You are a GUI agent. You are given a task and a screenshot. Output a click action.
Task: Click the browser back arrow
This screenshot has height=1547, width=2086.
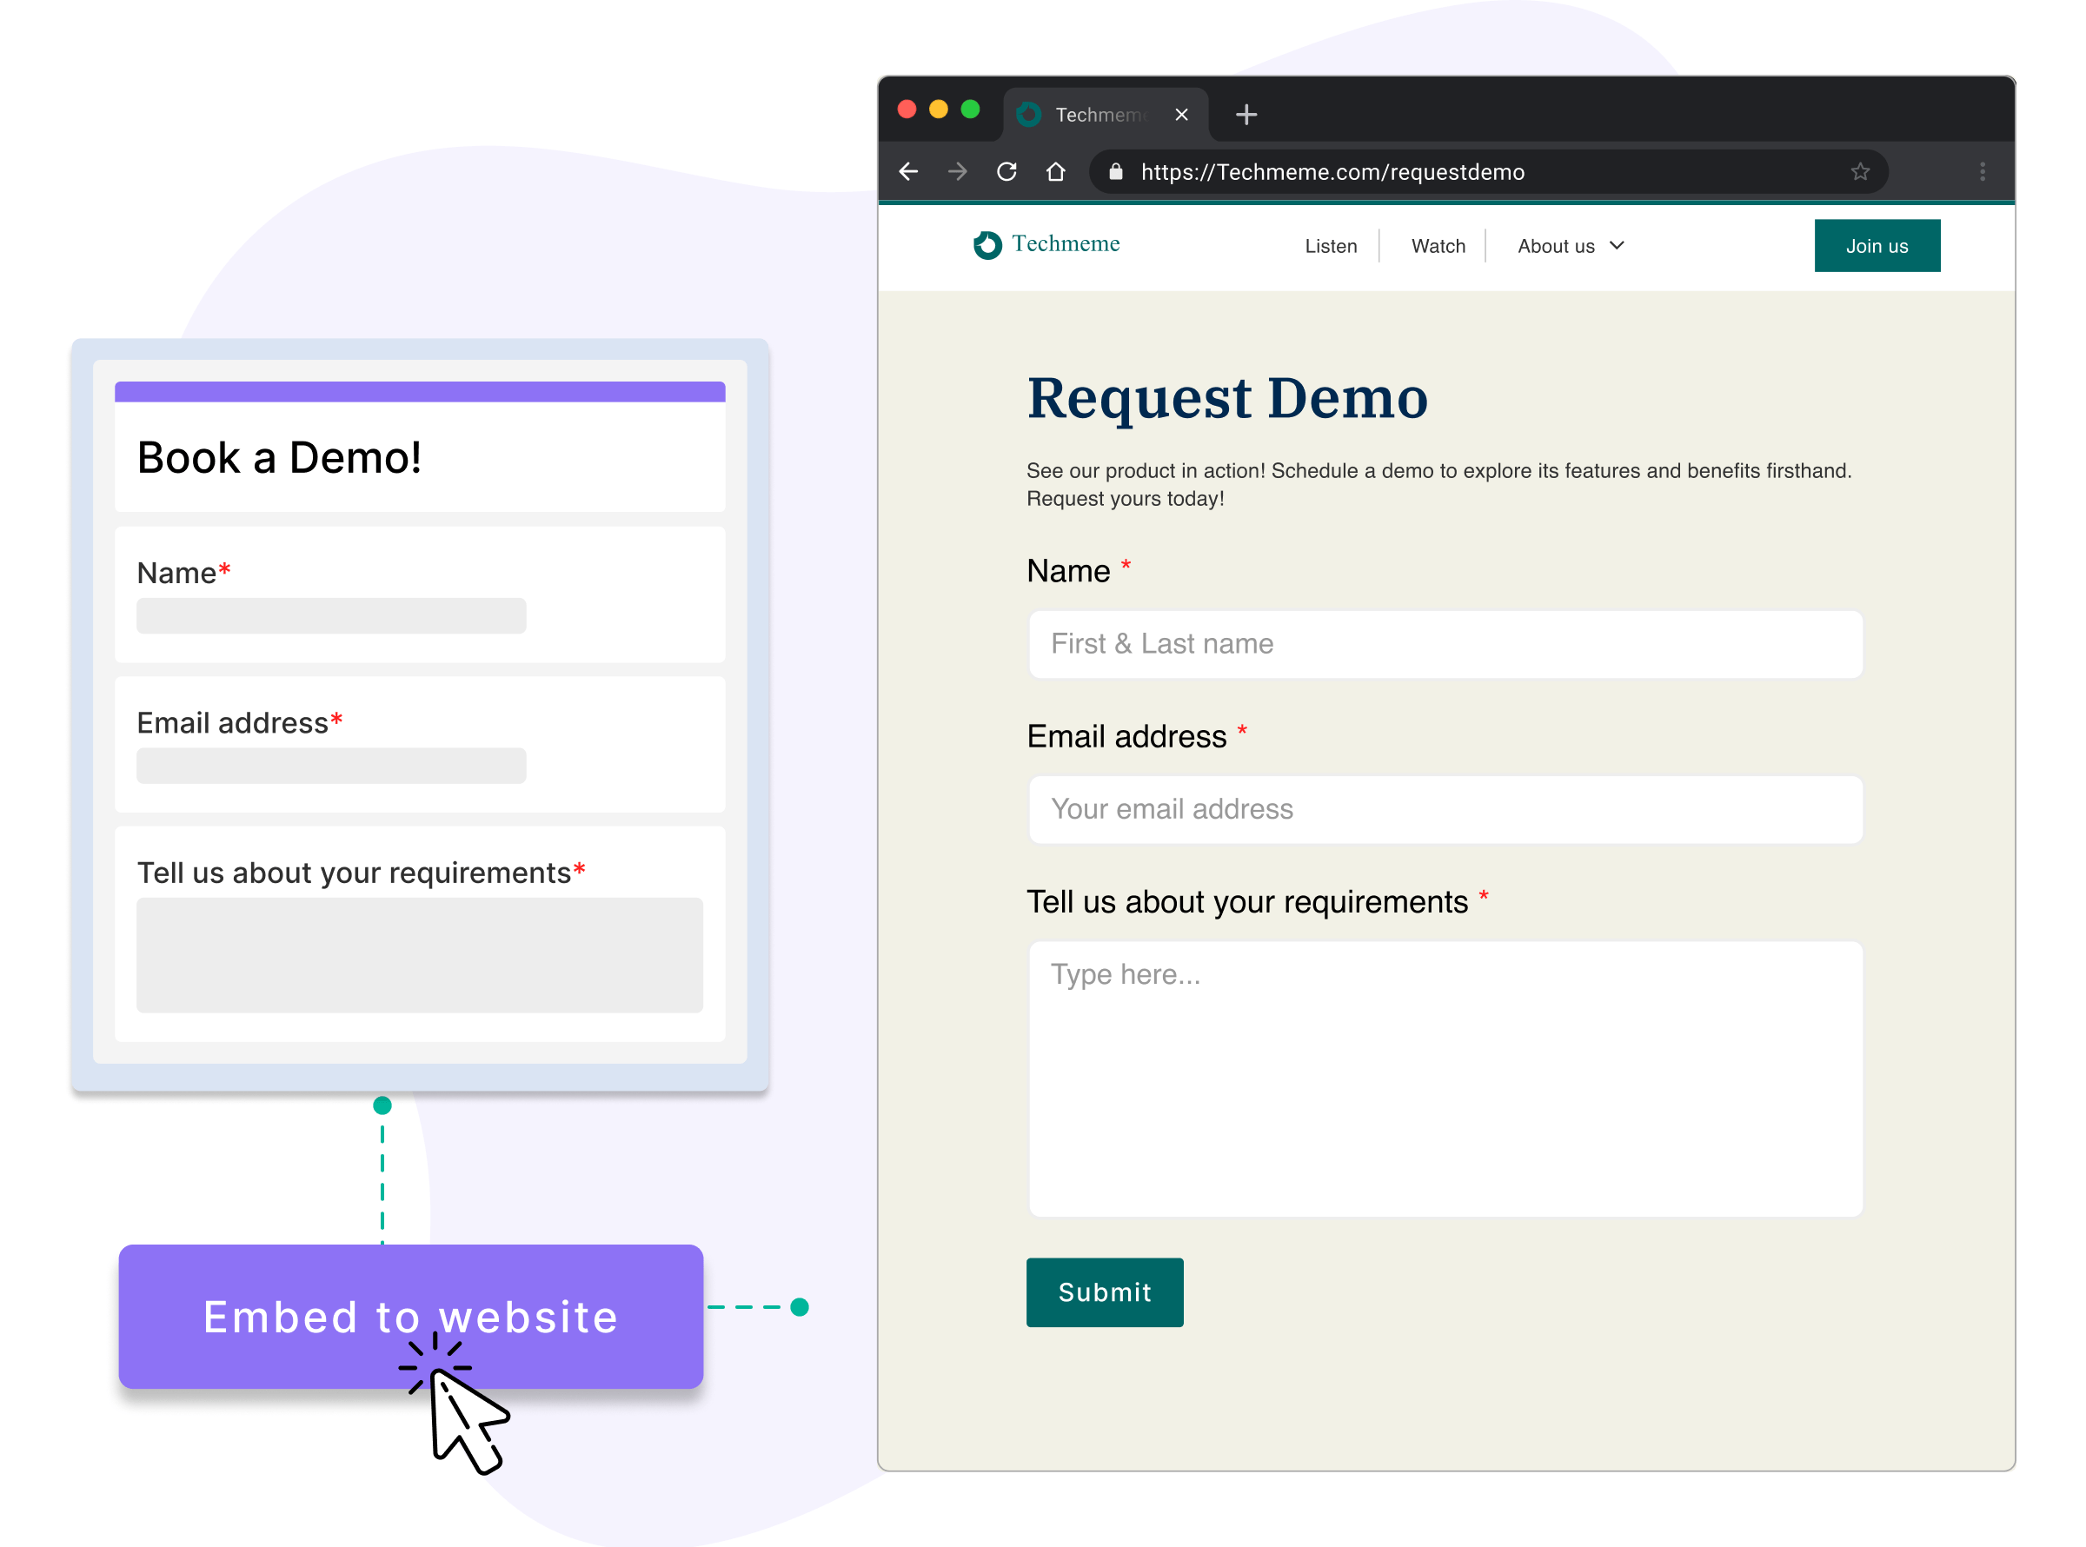click(x=908, y=171)
